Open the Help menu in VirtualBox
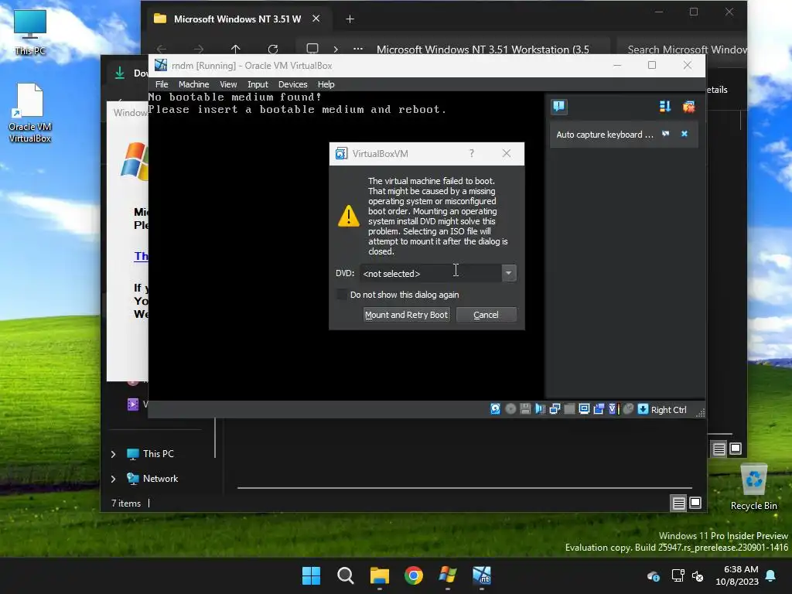This screenshot has width=792, height=594. click(326, 84)
